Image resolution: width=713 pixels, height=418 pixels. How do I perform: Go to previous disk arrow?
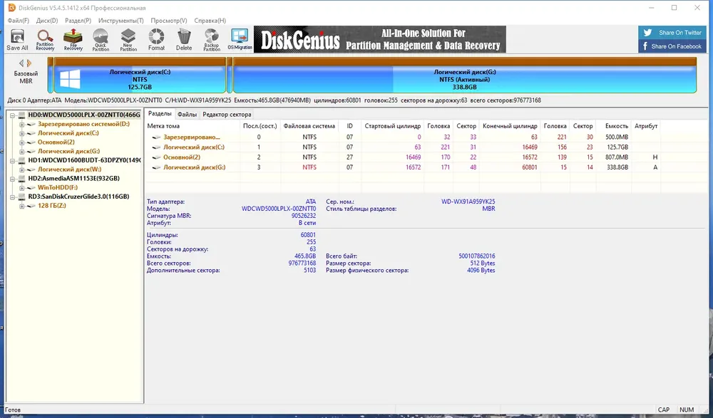(21, 63)
